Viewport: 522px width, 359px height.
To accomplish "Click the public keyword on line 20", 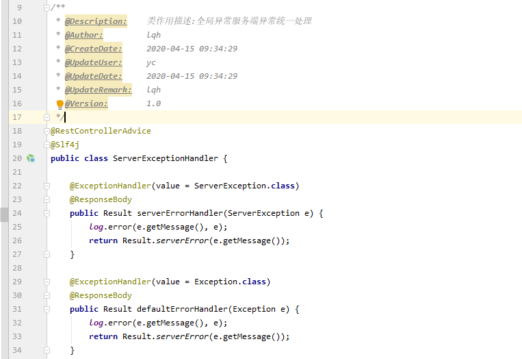I will click(64, 158).
